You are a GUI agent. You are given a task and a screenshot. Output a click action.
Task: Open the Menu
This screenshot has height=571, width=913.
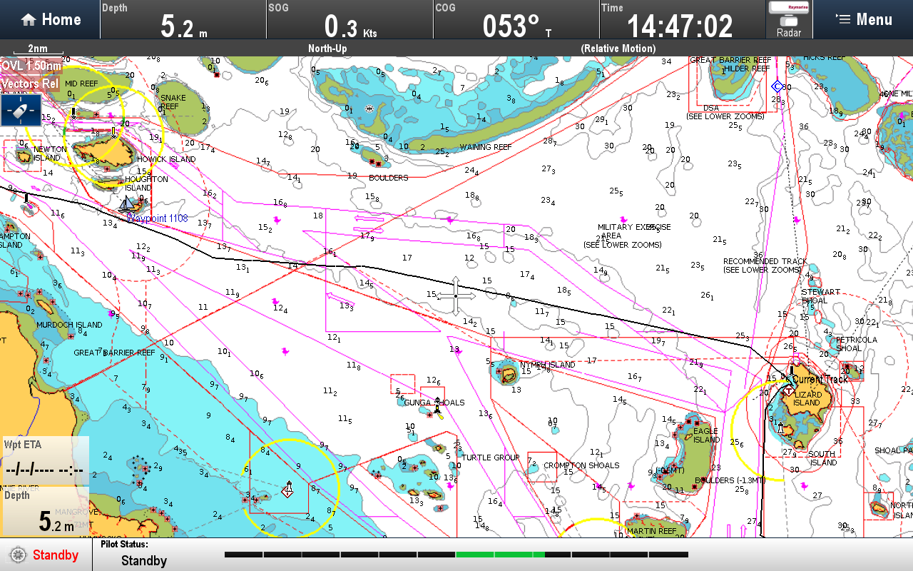pos(864,19)
